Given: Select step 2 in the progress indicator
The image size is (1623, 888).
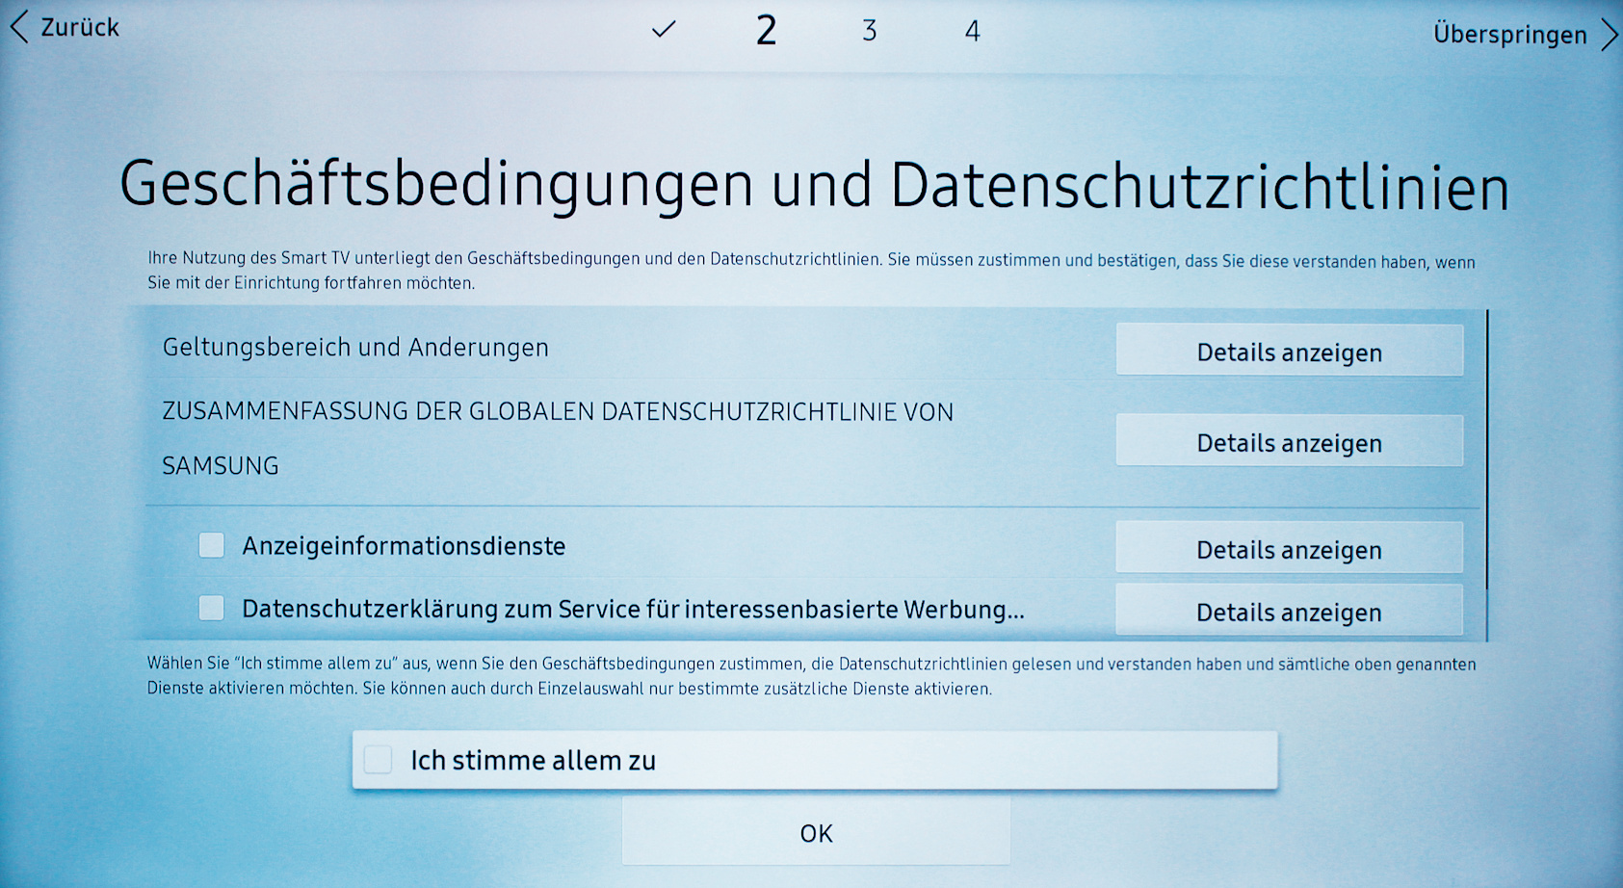Looking at the screenshot, I should pos(766,31).
